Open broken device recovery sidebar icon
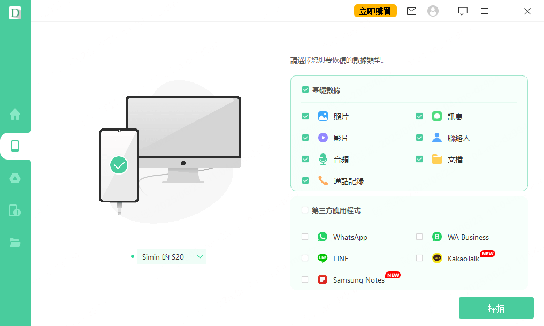The height and width of the screenshot is (326, 544). (x=15, y=210)
